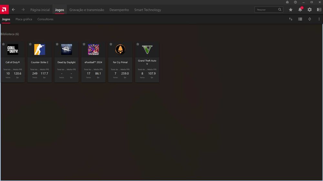Click the 117.7 average FPS value
Image resolution: width=323 pixels, height=181 pixels.
(44, 73)
